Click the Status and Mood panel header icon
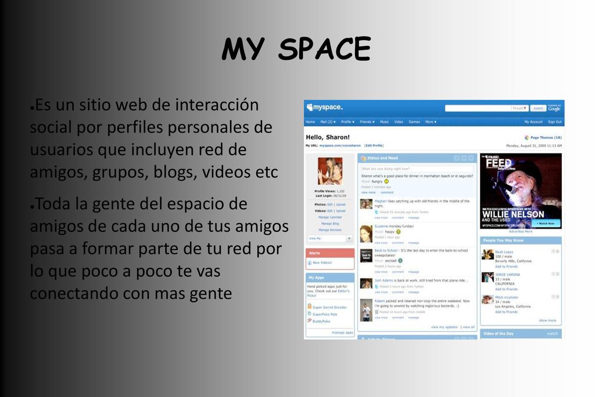Viewport: 595px width, 397px height. tap(363, 158)
